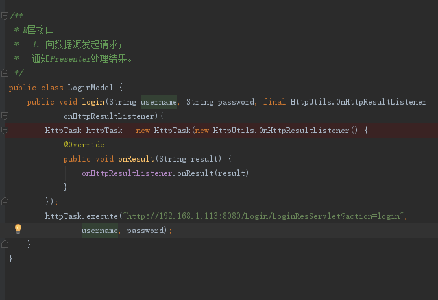
Task: Click the final keyword
Action: click(x=274, y=102)
